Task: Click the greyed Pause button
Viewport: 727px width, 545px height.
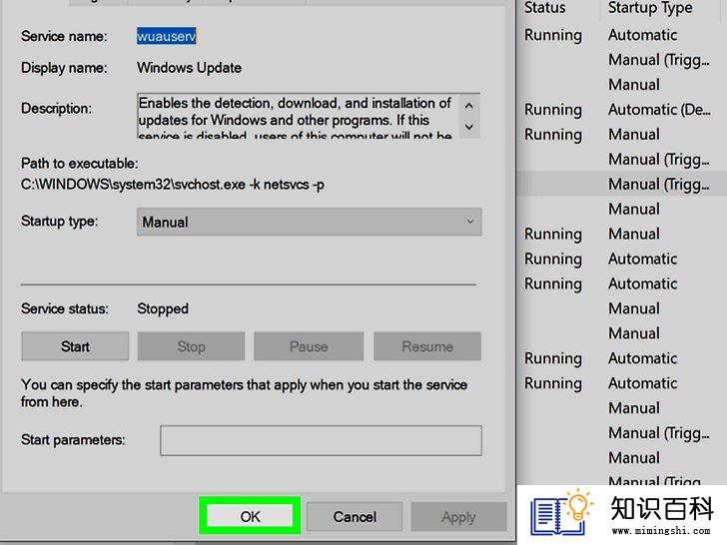Action: tap(309, 346)
